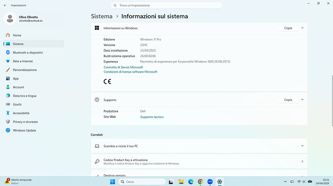Open Codice Product Key e attivazione
Viewport: 333px width, 186px height.
tap(199, 161)
